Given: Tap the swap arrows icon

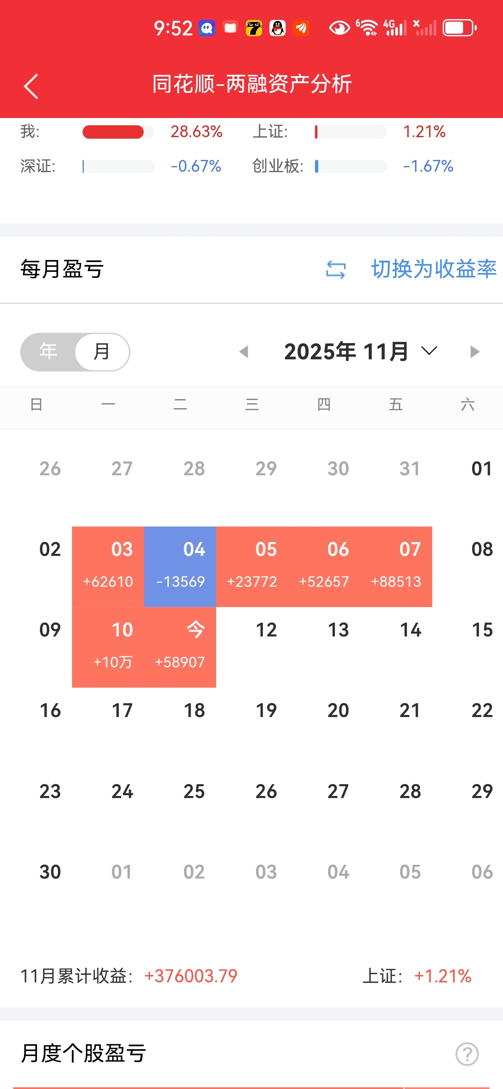Looking at the screenshot, I should tap(336, 269).
